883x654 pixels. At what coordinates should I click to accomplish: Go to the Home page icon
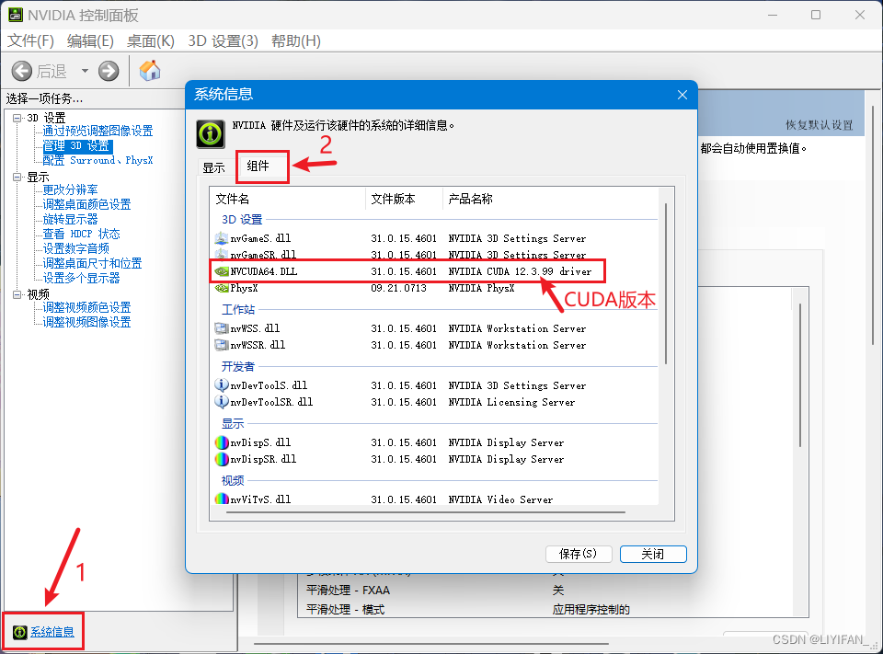coord(150,71)
